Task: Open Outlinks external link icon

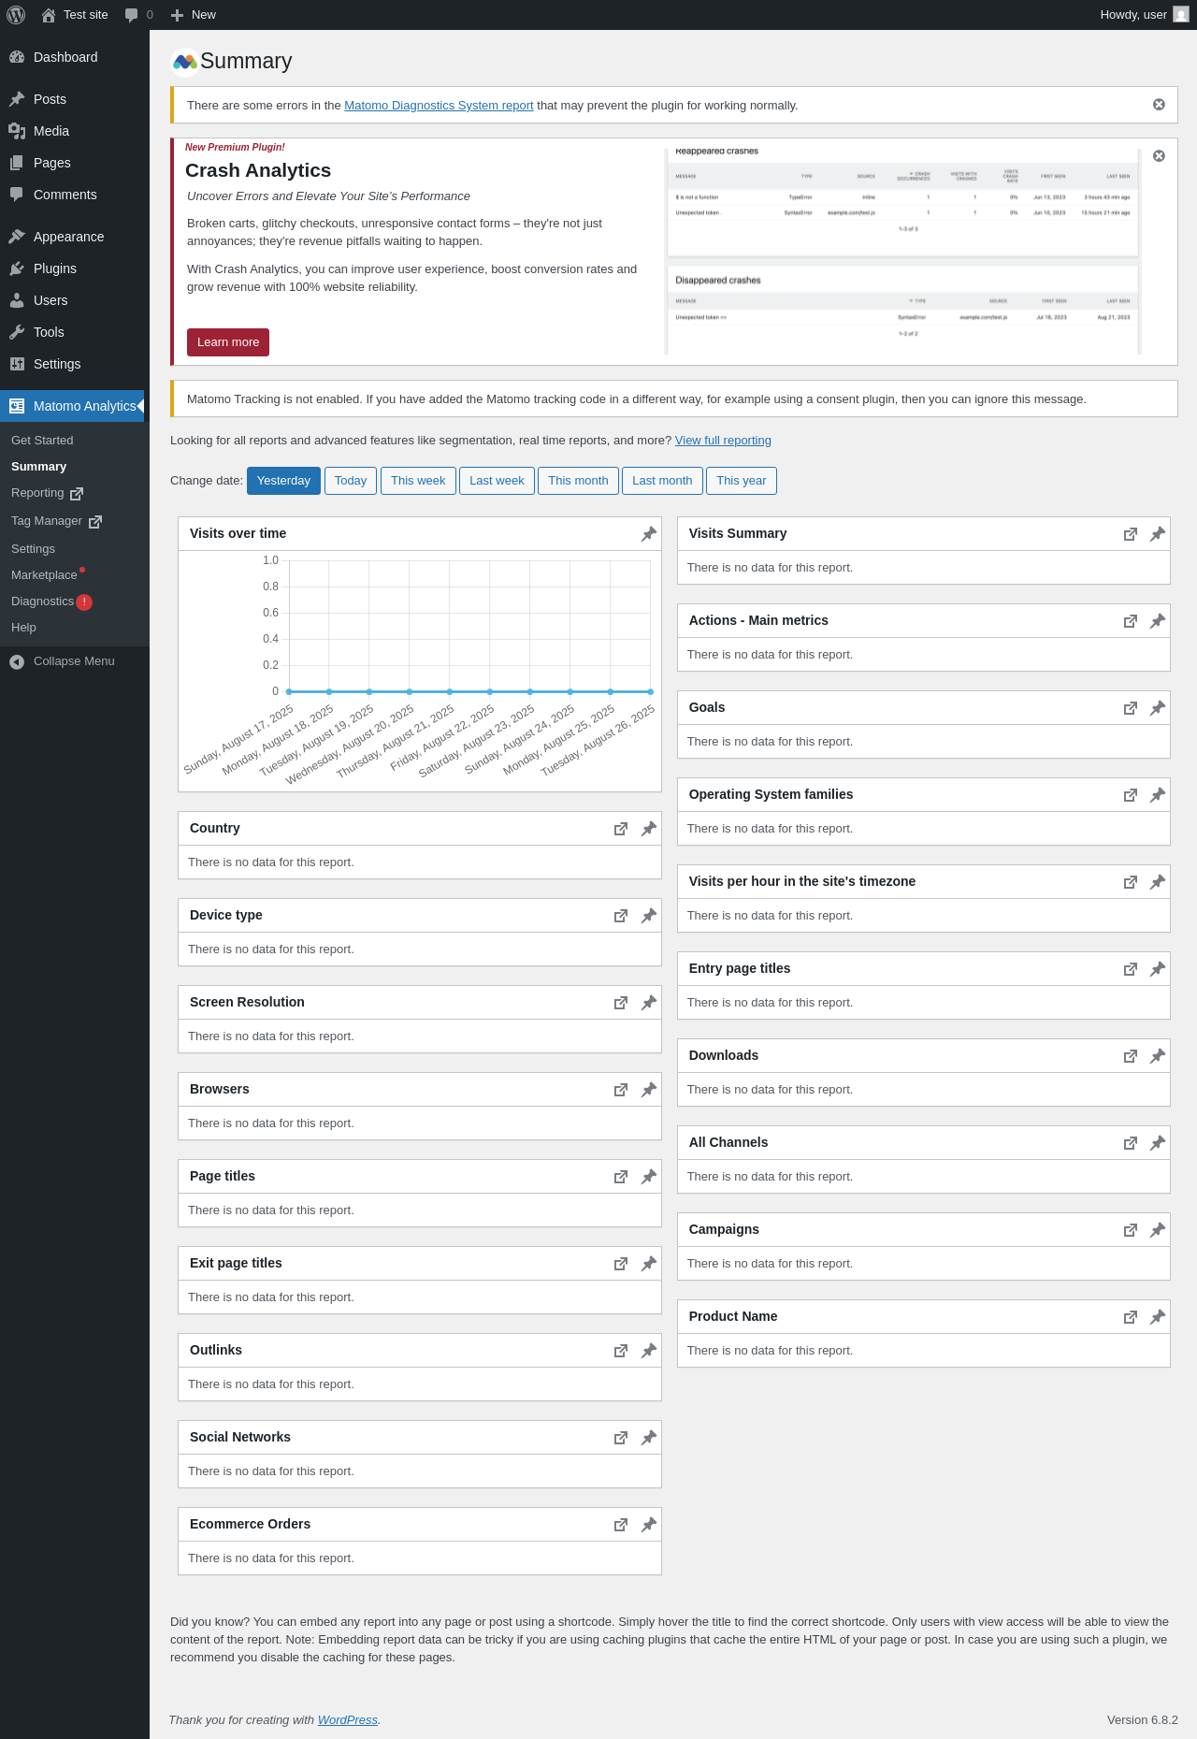Action: tap(621, 1351)
